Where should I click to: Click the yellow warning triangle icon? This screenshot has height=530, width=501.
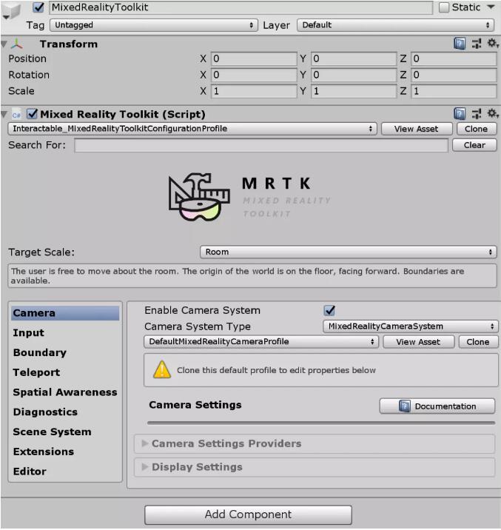click(x=162, y=369)
